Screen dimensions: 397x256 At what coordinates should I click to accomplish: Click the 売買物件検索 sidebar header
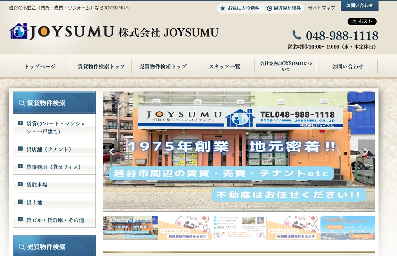(x=54, y=246)
